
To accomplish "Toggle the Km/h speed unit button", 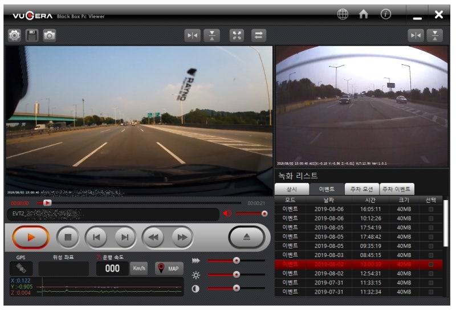I will click(x=139, y=268).
